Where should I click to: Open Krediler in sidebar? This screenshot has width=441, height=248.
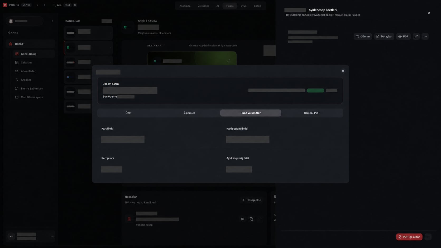[x=33, y=80]
